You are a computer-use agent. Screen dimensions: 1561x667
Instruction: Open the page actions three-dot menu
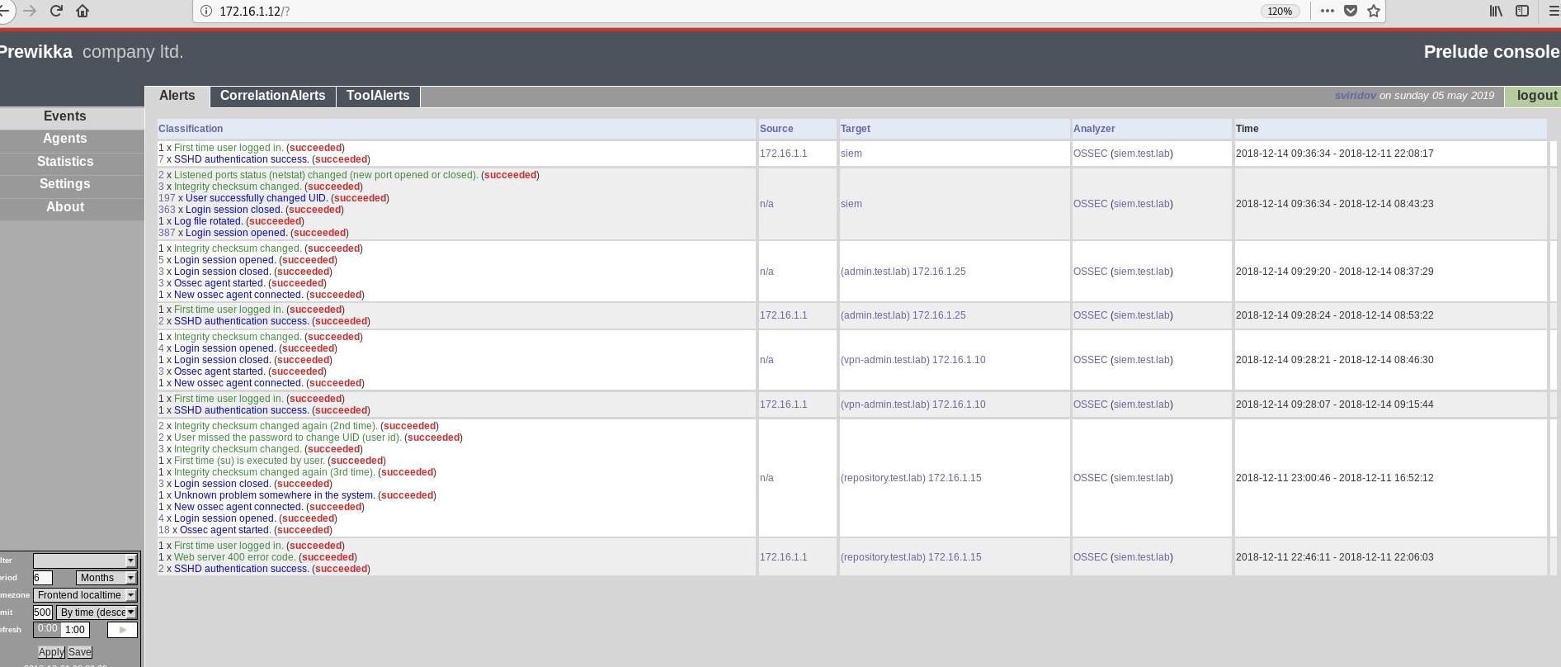[1327, 11]
